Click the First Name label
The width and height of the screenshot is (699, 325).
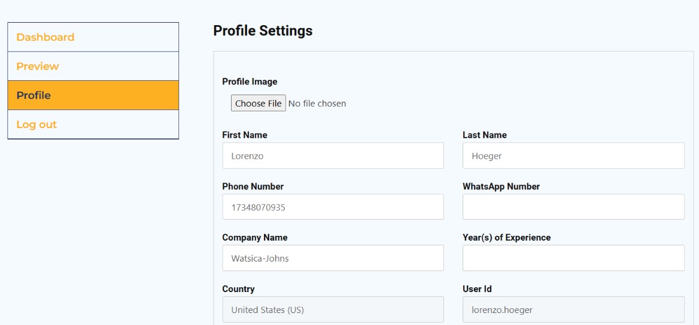[x=245, y=135]
